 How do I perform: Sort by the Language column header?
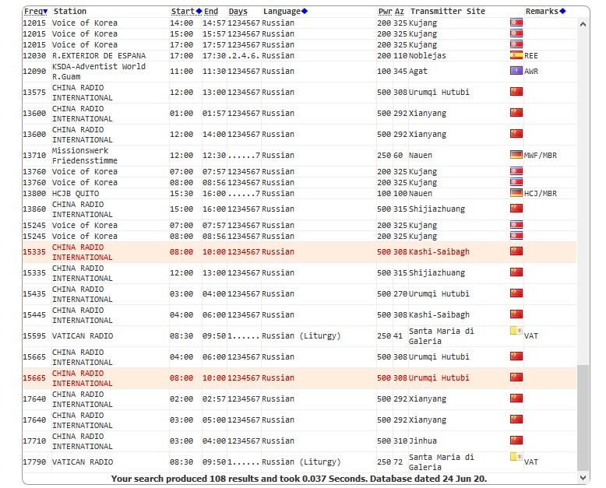coord(282,12)
